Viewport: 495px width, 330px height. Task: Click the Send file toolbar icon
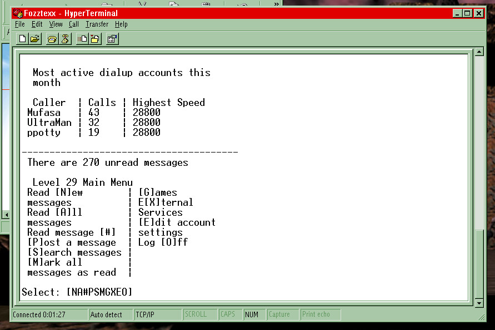(82, 39)
